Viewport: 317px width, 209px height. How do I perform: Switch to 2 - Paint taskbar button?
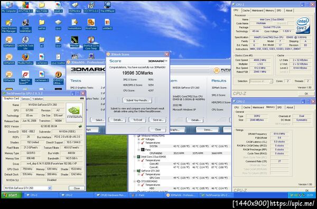146,195
